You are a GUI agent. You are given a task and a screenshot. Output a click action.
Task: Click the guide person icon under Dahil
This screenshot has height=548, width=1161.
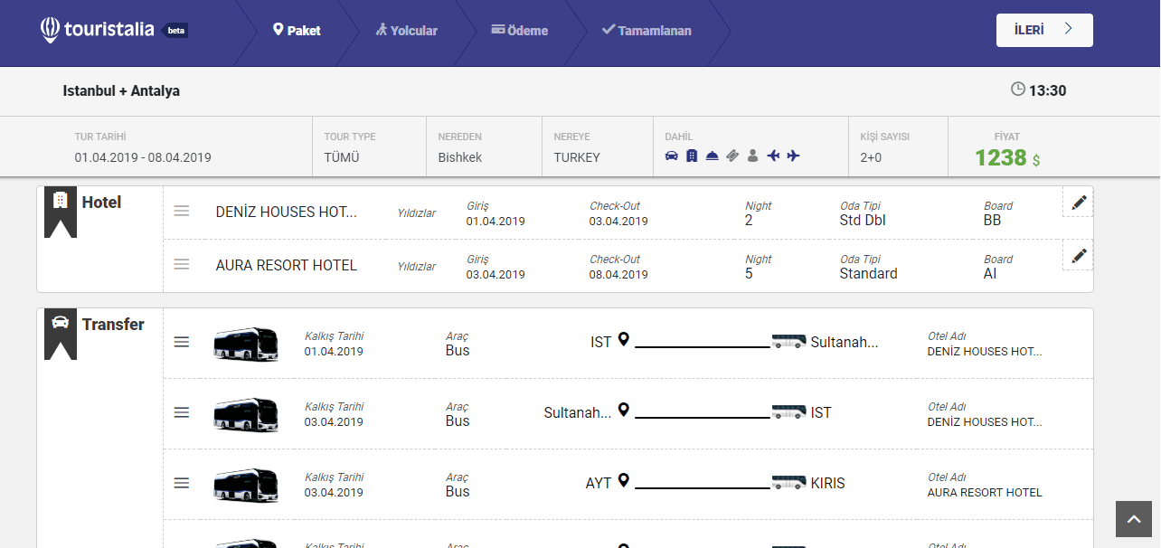click(x=752, y=156)
